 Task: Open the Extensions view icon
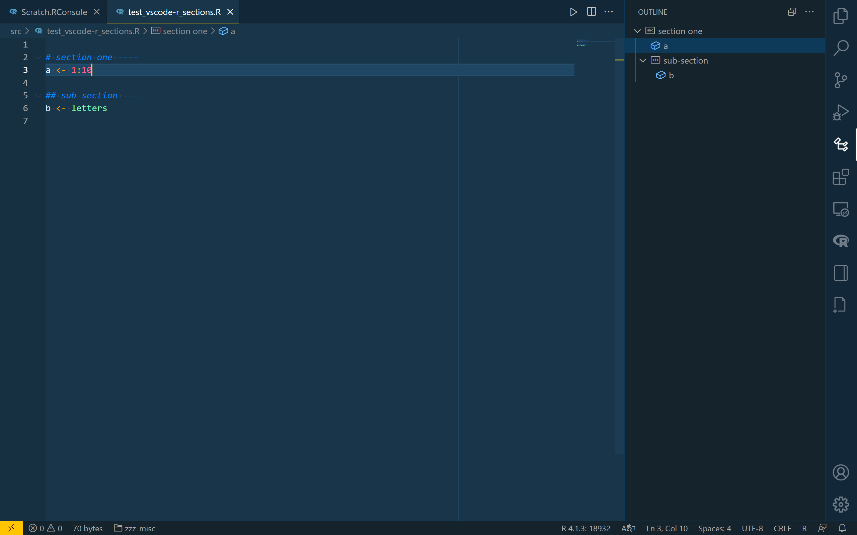pos(840,177)
